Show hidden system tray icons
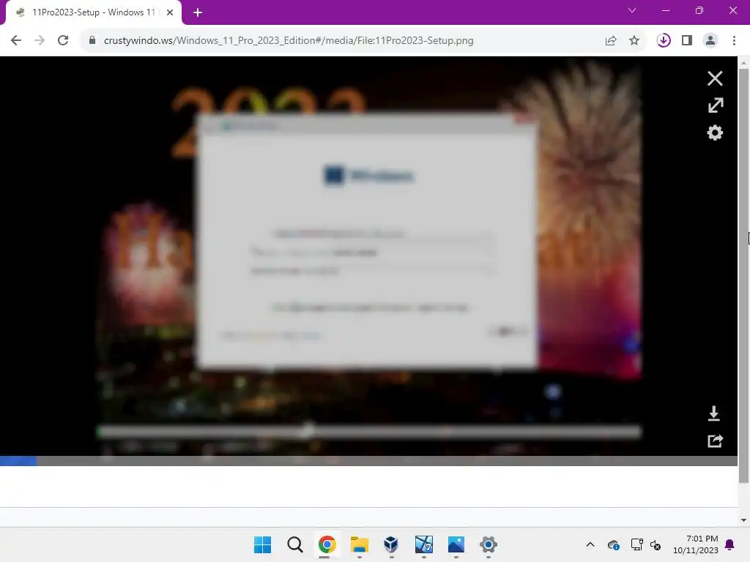 click(590, 544)
